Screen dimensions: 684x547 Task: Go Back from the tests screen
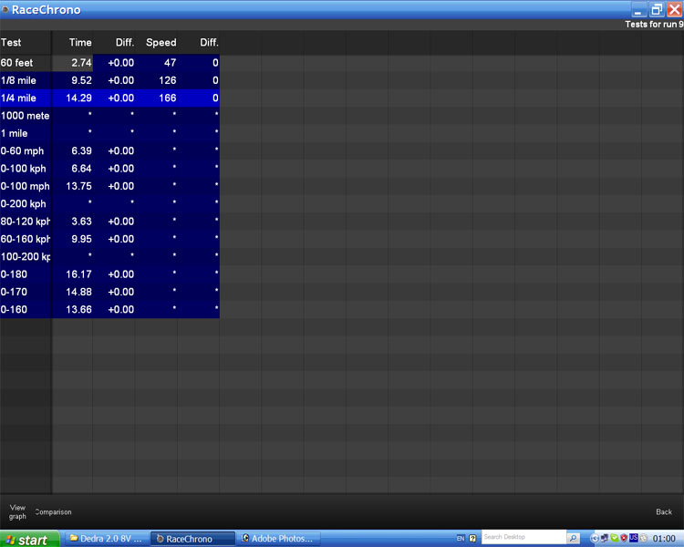pos(664,512)
